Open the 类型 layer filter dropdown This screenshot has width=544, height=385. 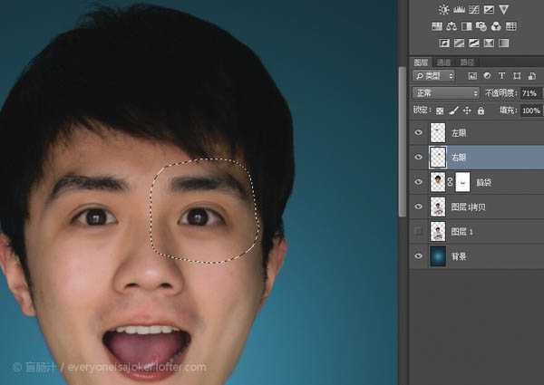[x=433, y=76]
